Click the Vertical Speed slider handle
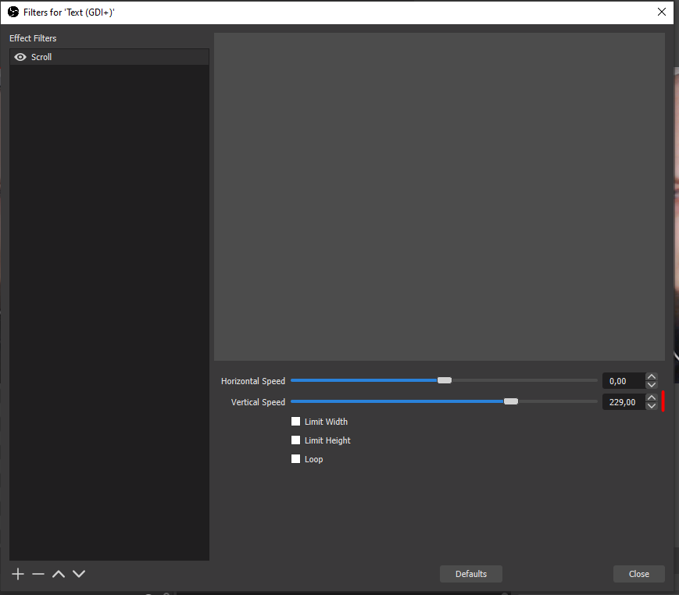This screenshot has width=679, height=595. coord(511,401)
